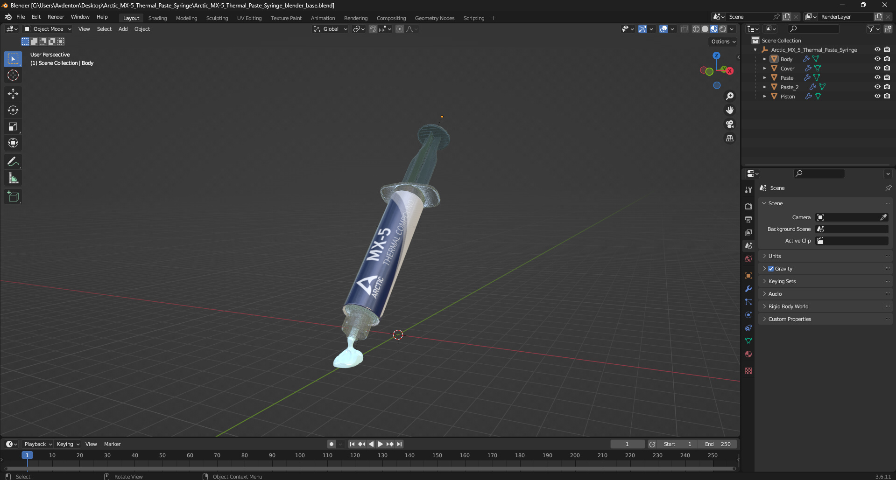The width and height of the screenshot is (896, 480).
Task: Open the Playback popover in timeline
Action: (38, 444)
